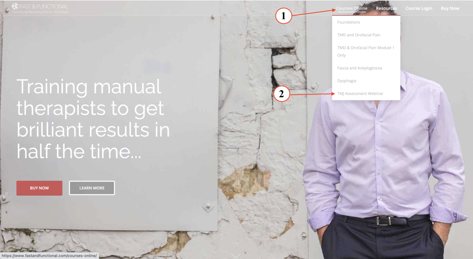Viewport: 473px width, 259px height.
Task: Select TMD & Orofacial Pain Module 1 Only
Action: 366,51
